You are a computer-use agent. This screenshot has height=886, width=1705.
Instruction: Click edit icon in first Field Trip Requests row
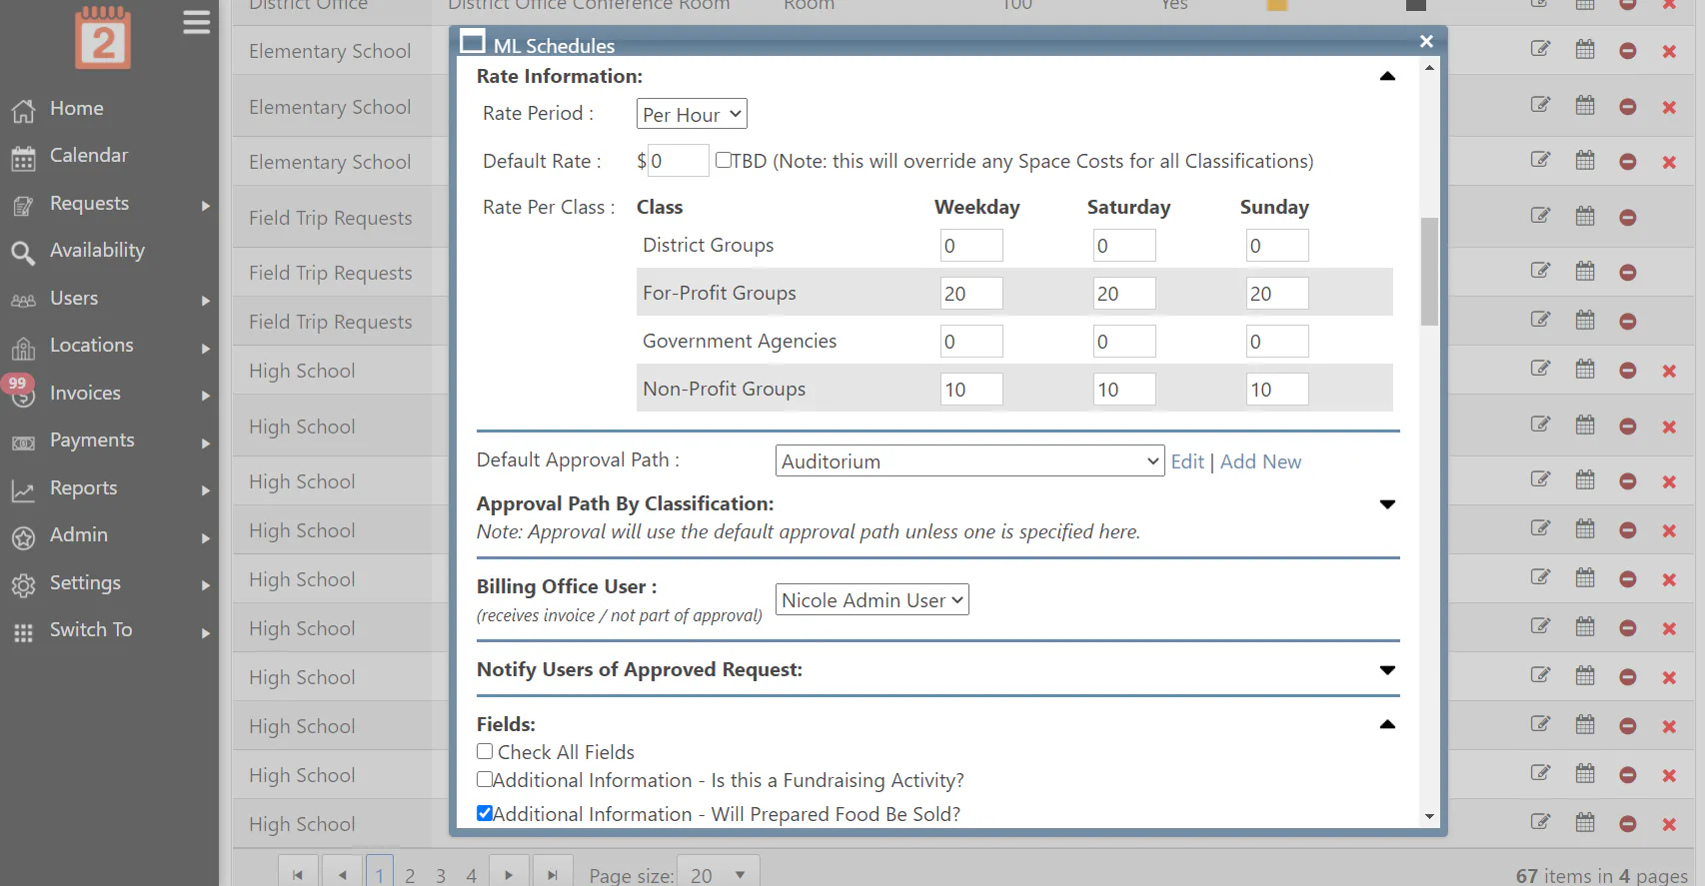point(1540,216)
